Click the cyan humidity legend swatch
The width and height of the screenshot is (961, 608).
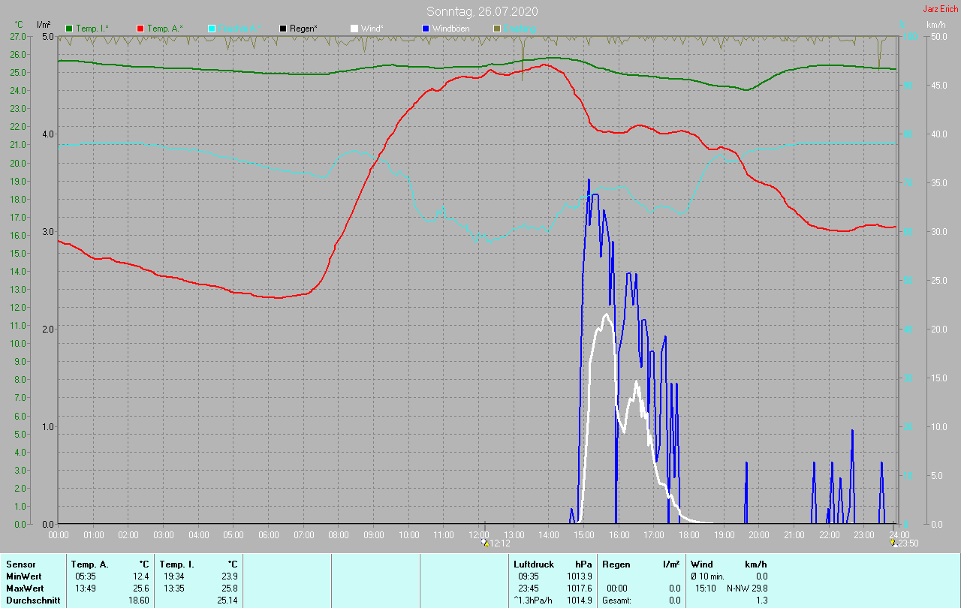pyautogui.click(x=212, y=29)
